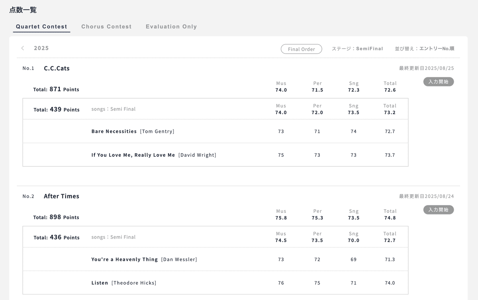
Task: Click the previous year chevron arrow
Action: pos(23,48)
